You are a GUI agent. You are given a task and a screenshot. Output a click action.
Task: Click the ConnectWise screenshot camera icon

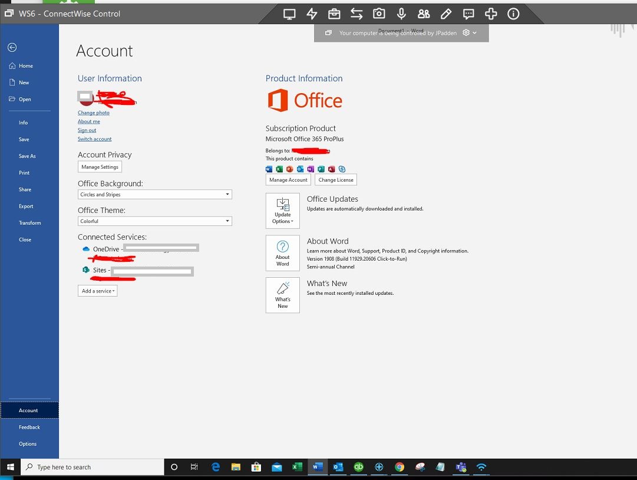[x=379, y=14]
